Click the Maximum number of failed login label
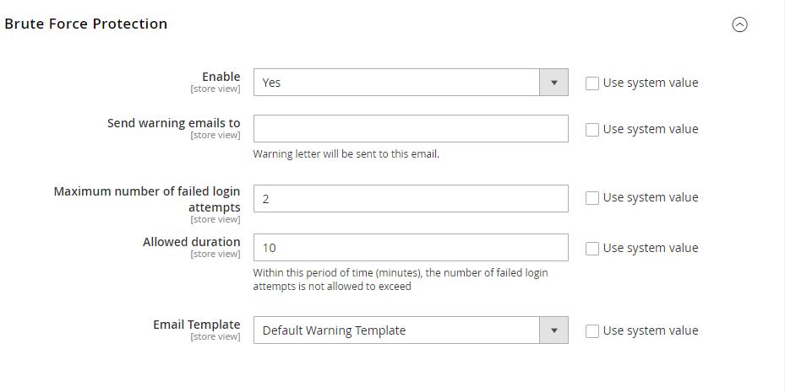 [147, 199]
